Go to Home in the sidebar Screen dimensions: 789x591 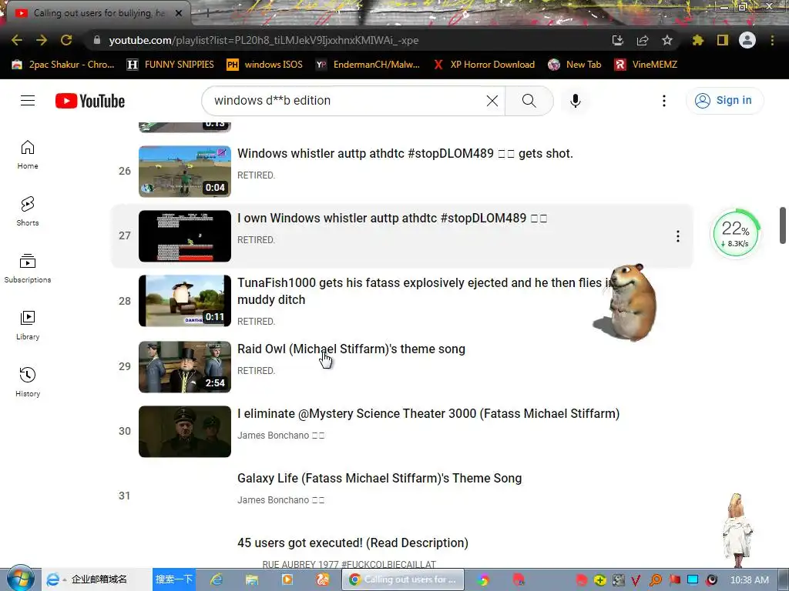pos(28,154)
